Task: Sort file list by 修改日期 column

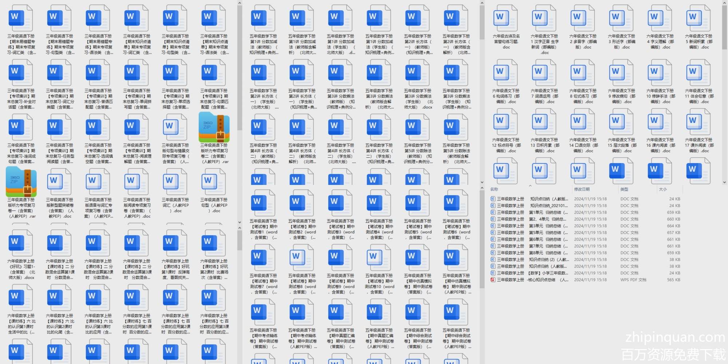Action: click(582, 189)
